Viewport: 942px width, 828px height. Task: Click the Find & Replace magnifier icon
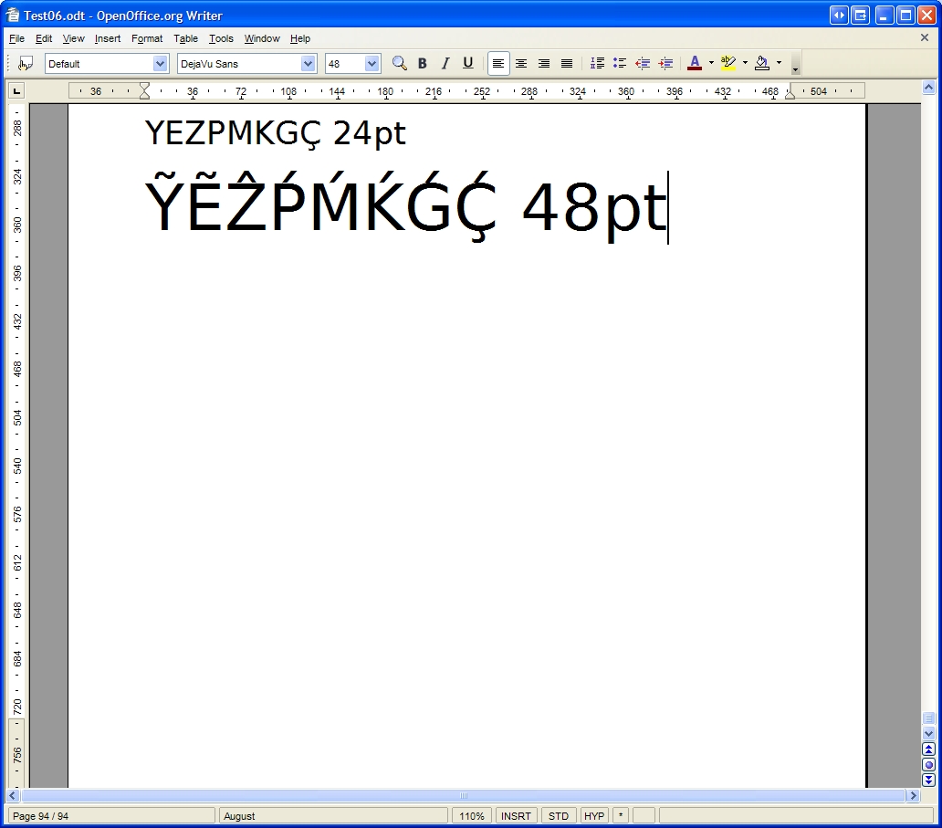click(399, 63)
